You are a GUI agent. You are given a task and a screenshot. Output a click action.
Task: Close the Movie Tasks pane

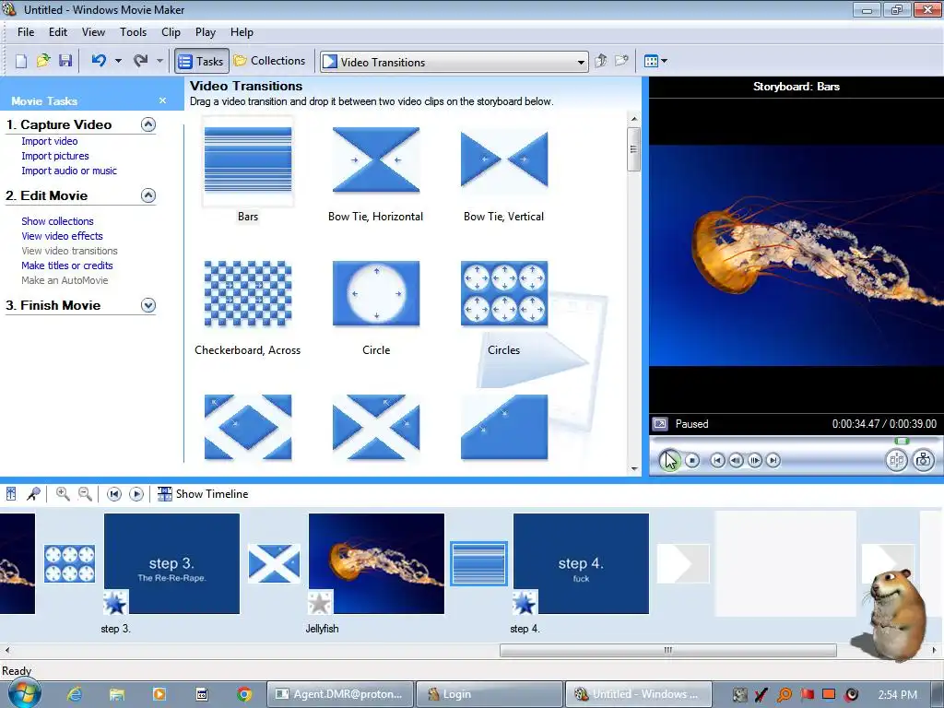(162, 100)
